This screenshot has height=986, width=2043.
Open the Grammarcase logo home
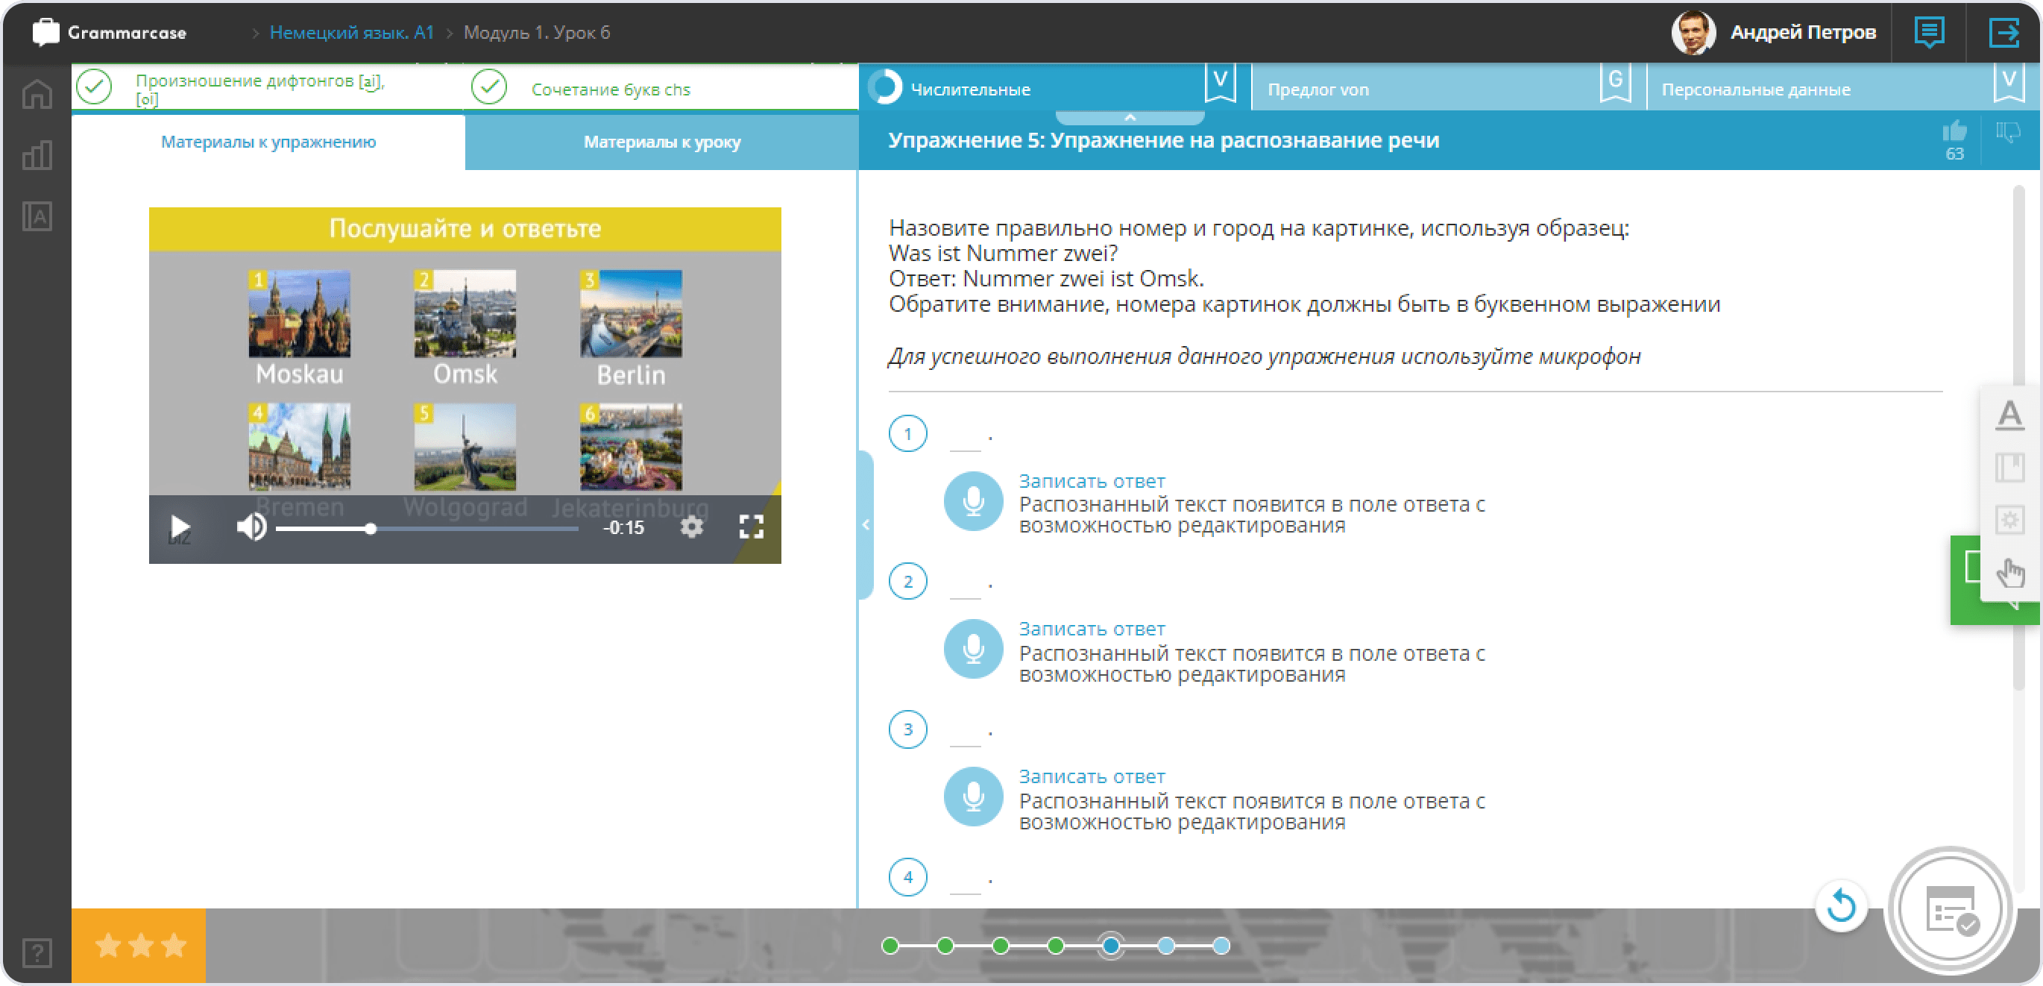click(x=110, y=33)
